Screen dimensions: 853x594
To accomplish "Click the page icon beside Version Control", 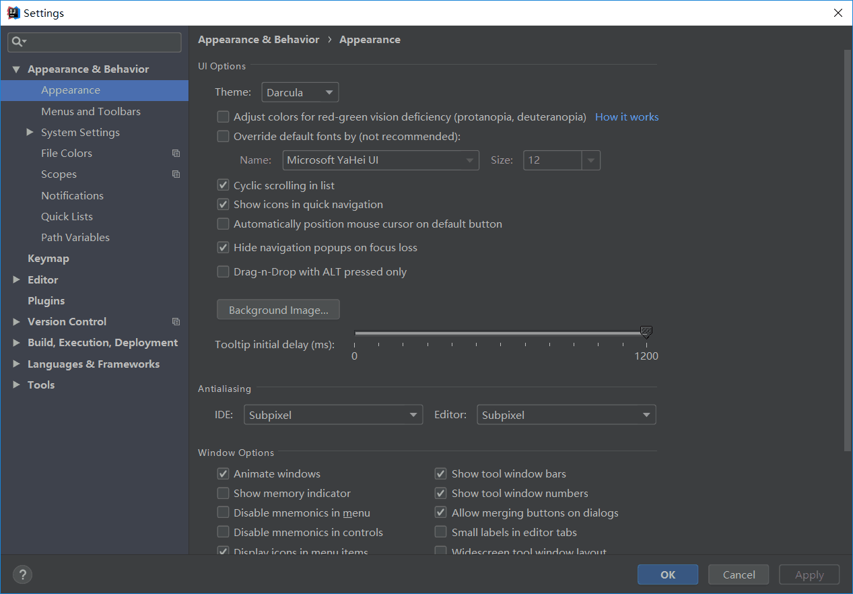I will pyautogui.click(x=176, y=321).
